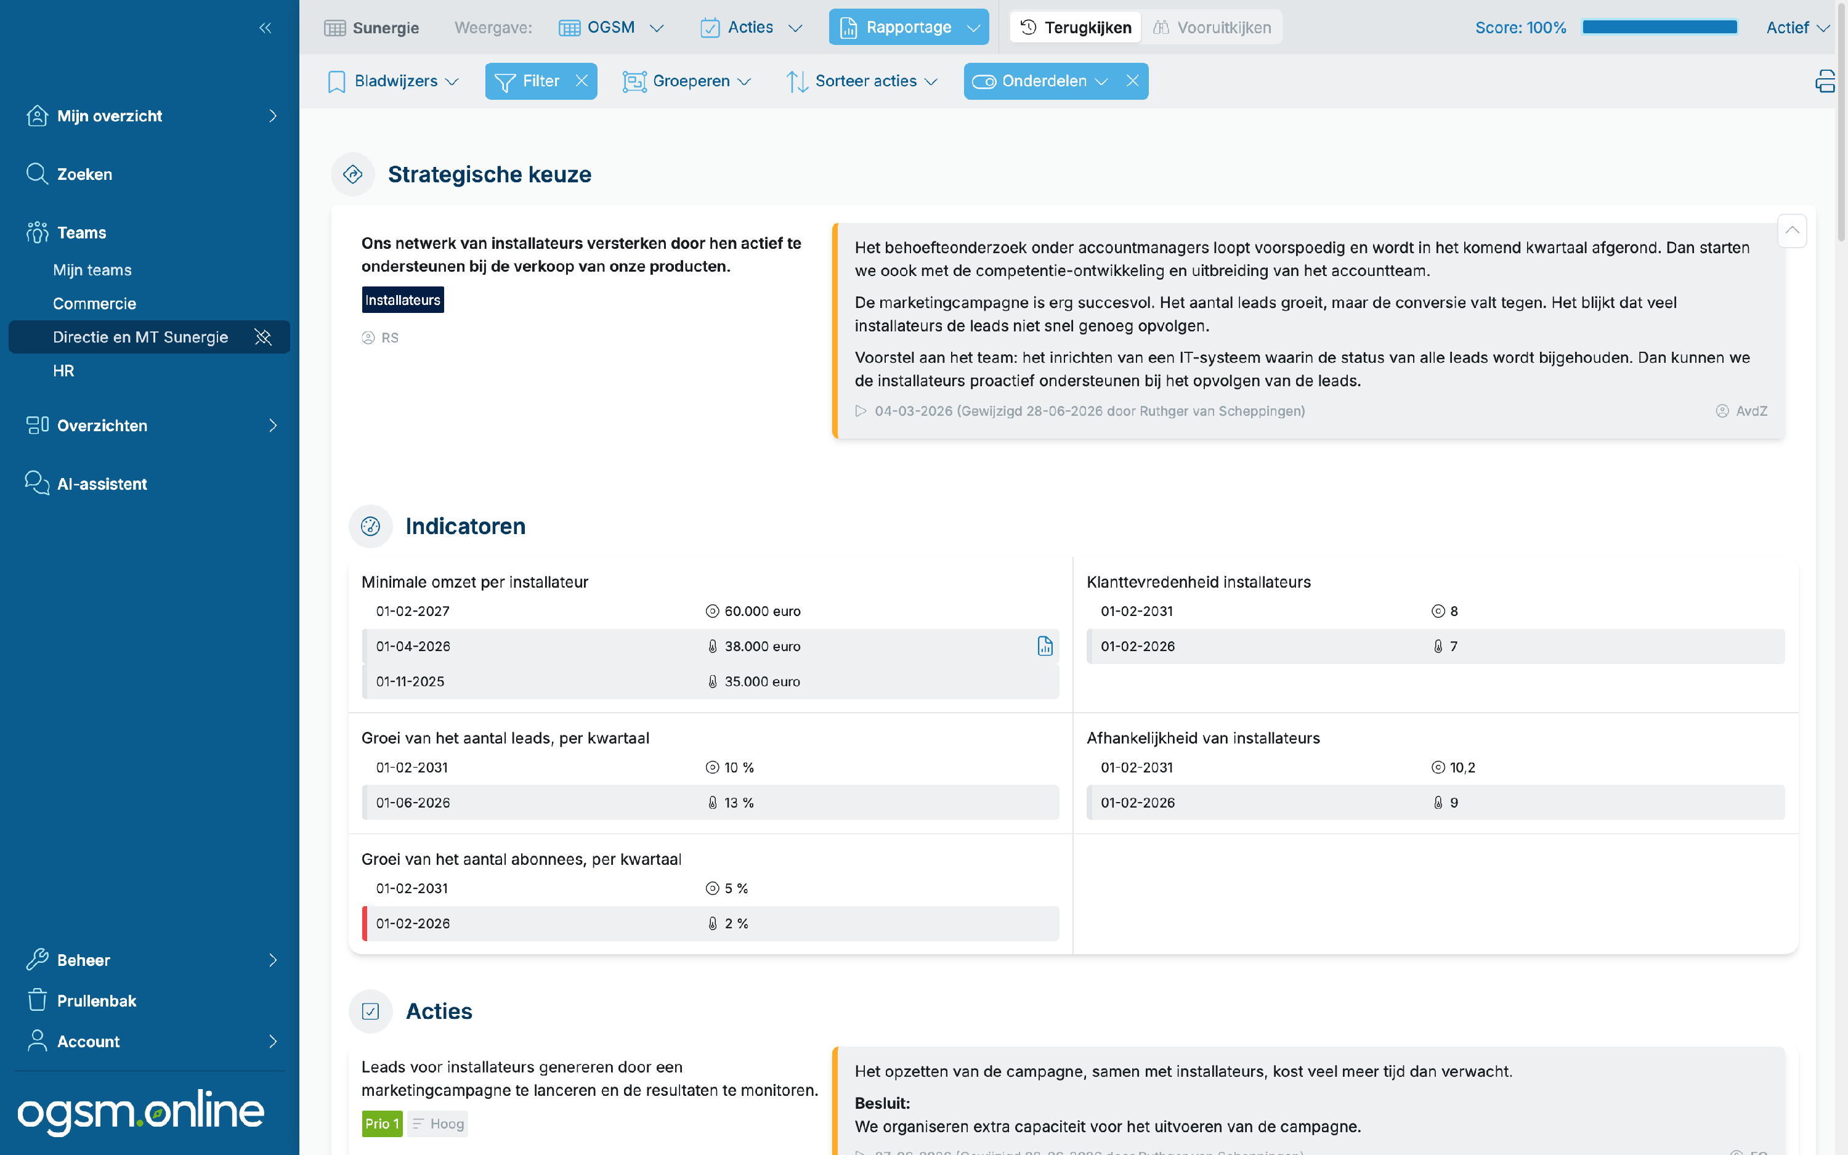Click the Groeperen group icon
This screenshot has width=1848, height=1155.
[x=634, y=82]
